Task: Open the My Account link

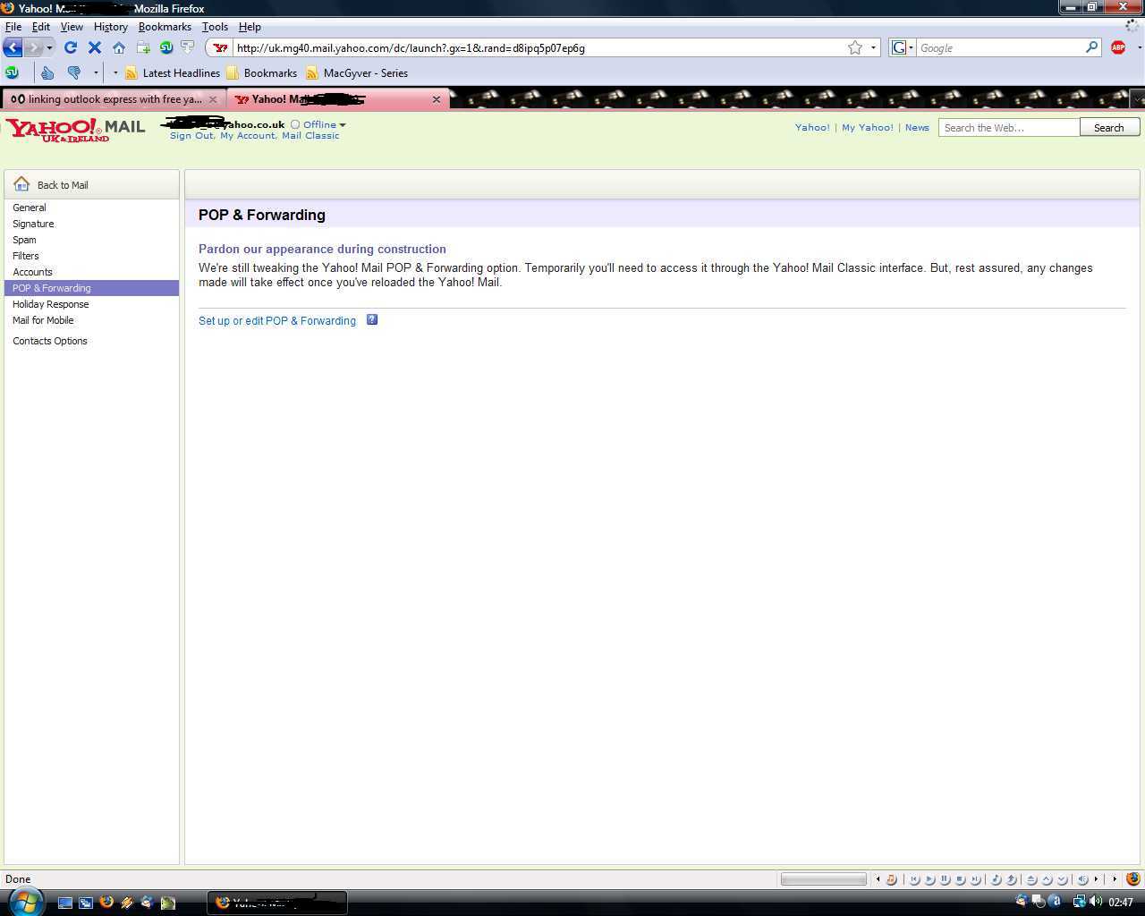Action: coord(248,136)
